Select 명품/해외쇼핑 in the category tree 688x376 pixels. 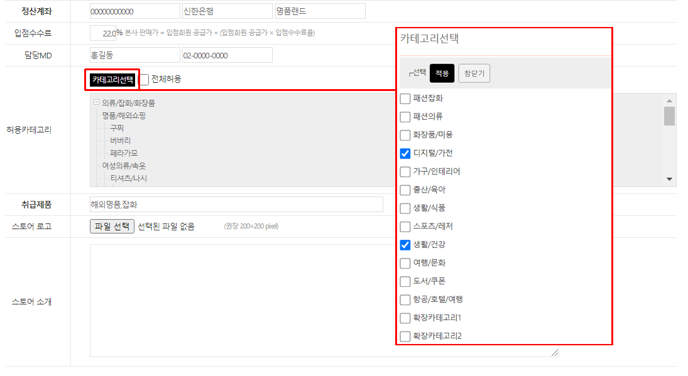124,115
